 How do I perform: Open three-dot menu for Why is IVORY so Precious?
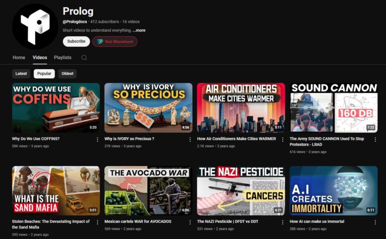click(190, 140)
